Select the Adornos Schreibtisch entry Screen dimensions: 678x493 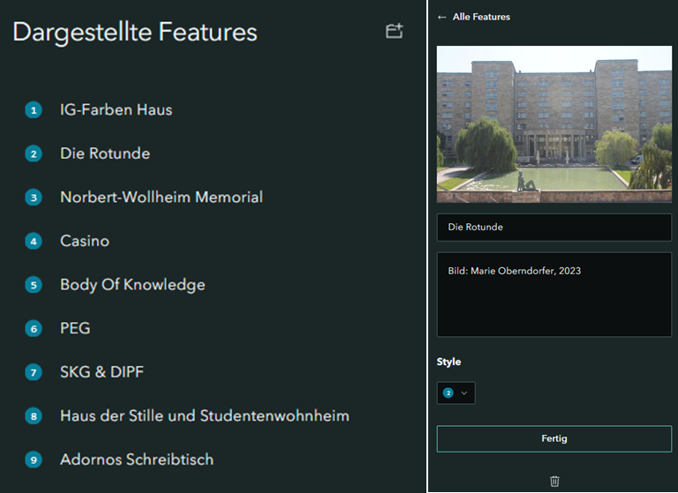coord(136,459)
